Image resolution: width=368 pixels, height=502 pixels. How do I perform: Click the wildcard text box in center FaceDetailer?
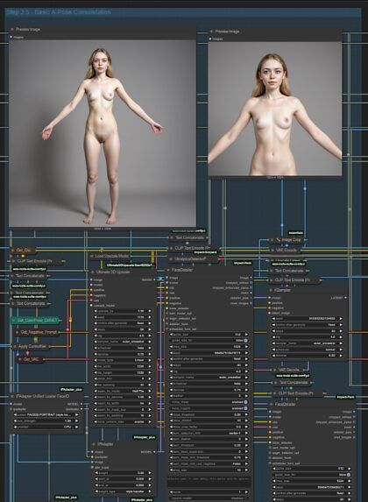point(209,481)
